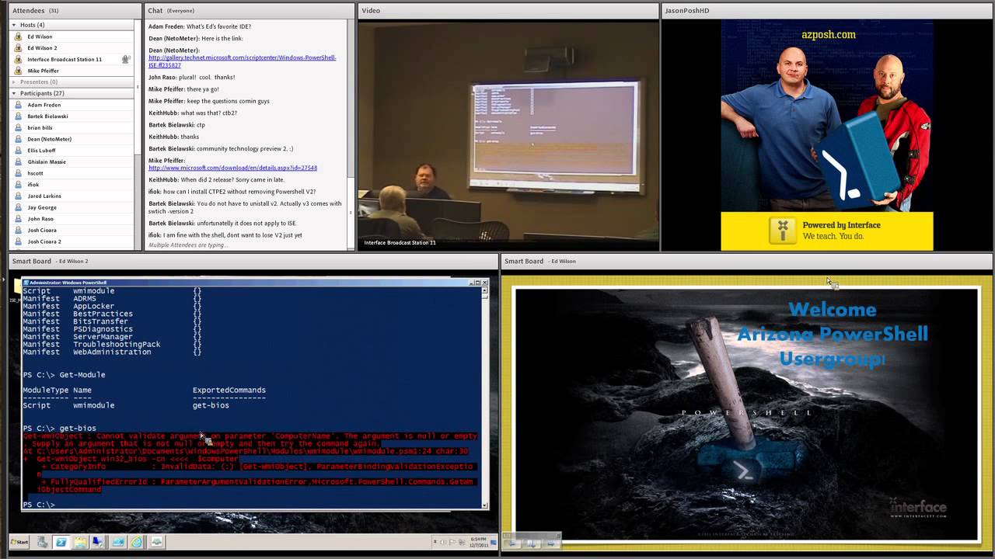Click the welcome slide in Ed Wilson's Smart Board
Image resolution: width=995 pixels, height=559 pixels.
coord(747,415)
